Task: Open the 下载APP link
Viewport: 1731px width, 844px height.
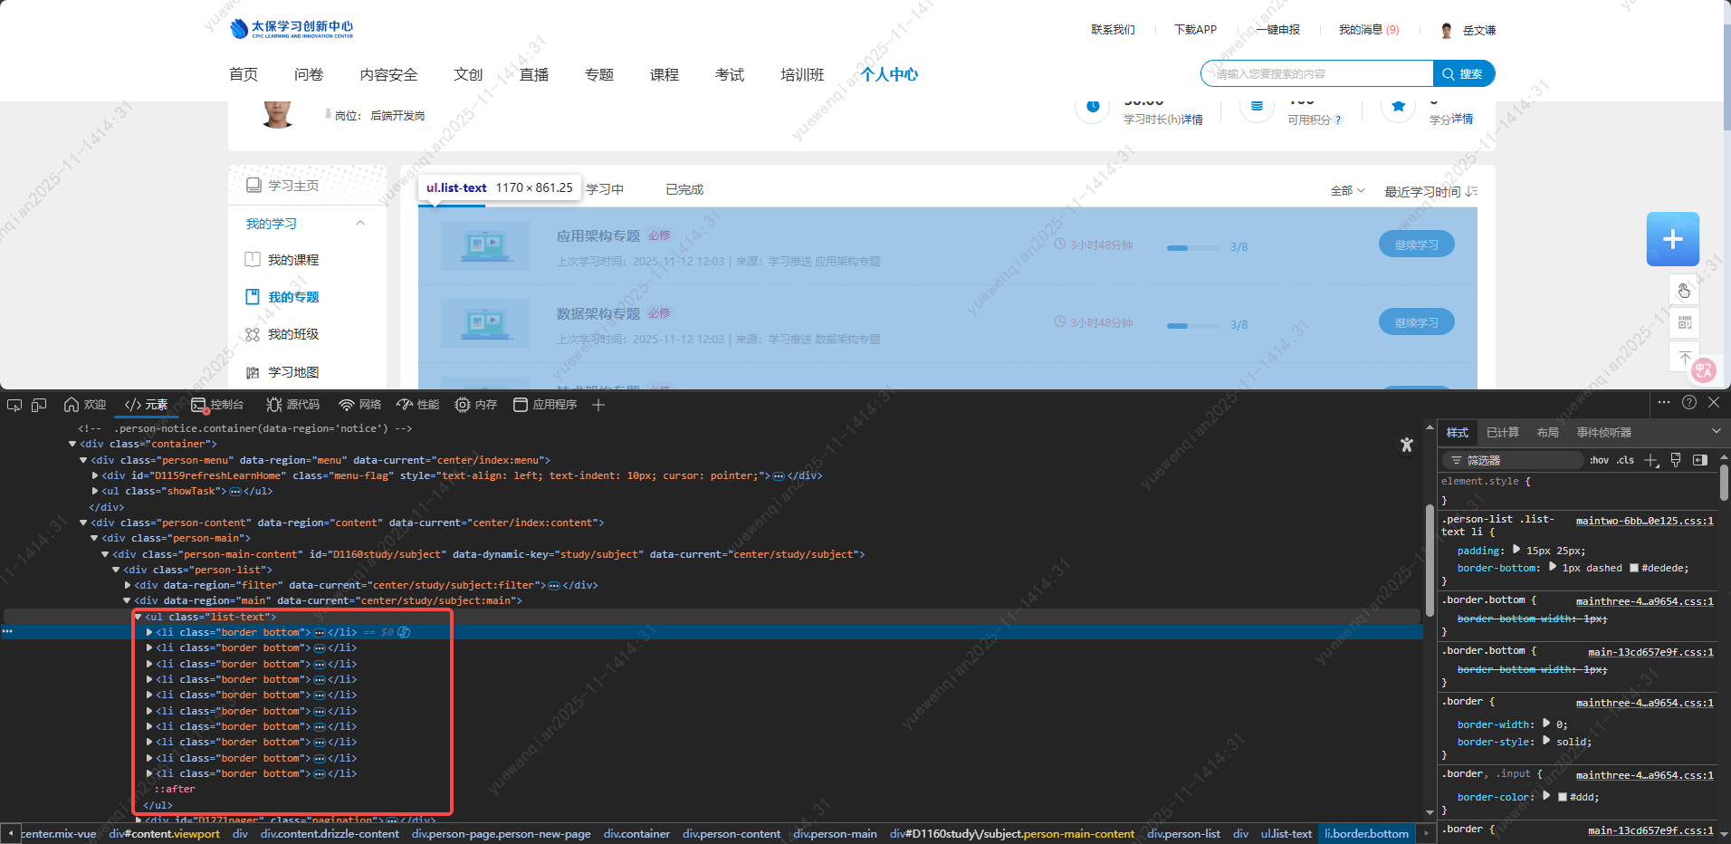Action: point(1195,29)
